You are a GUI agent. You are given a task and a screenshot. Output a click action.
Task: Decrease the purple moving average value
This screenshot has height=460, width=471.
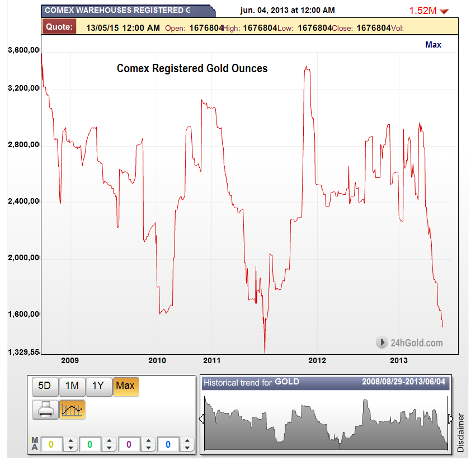click(148, 448)
